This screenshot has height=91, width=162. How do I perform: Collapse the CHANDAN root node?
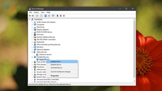30,20
